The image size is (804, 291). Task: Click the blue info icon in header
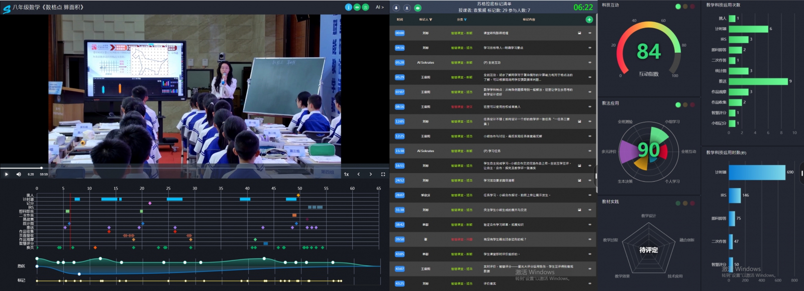click(x=348, y=7)
